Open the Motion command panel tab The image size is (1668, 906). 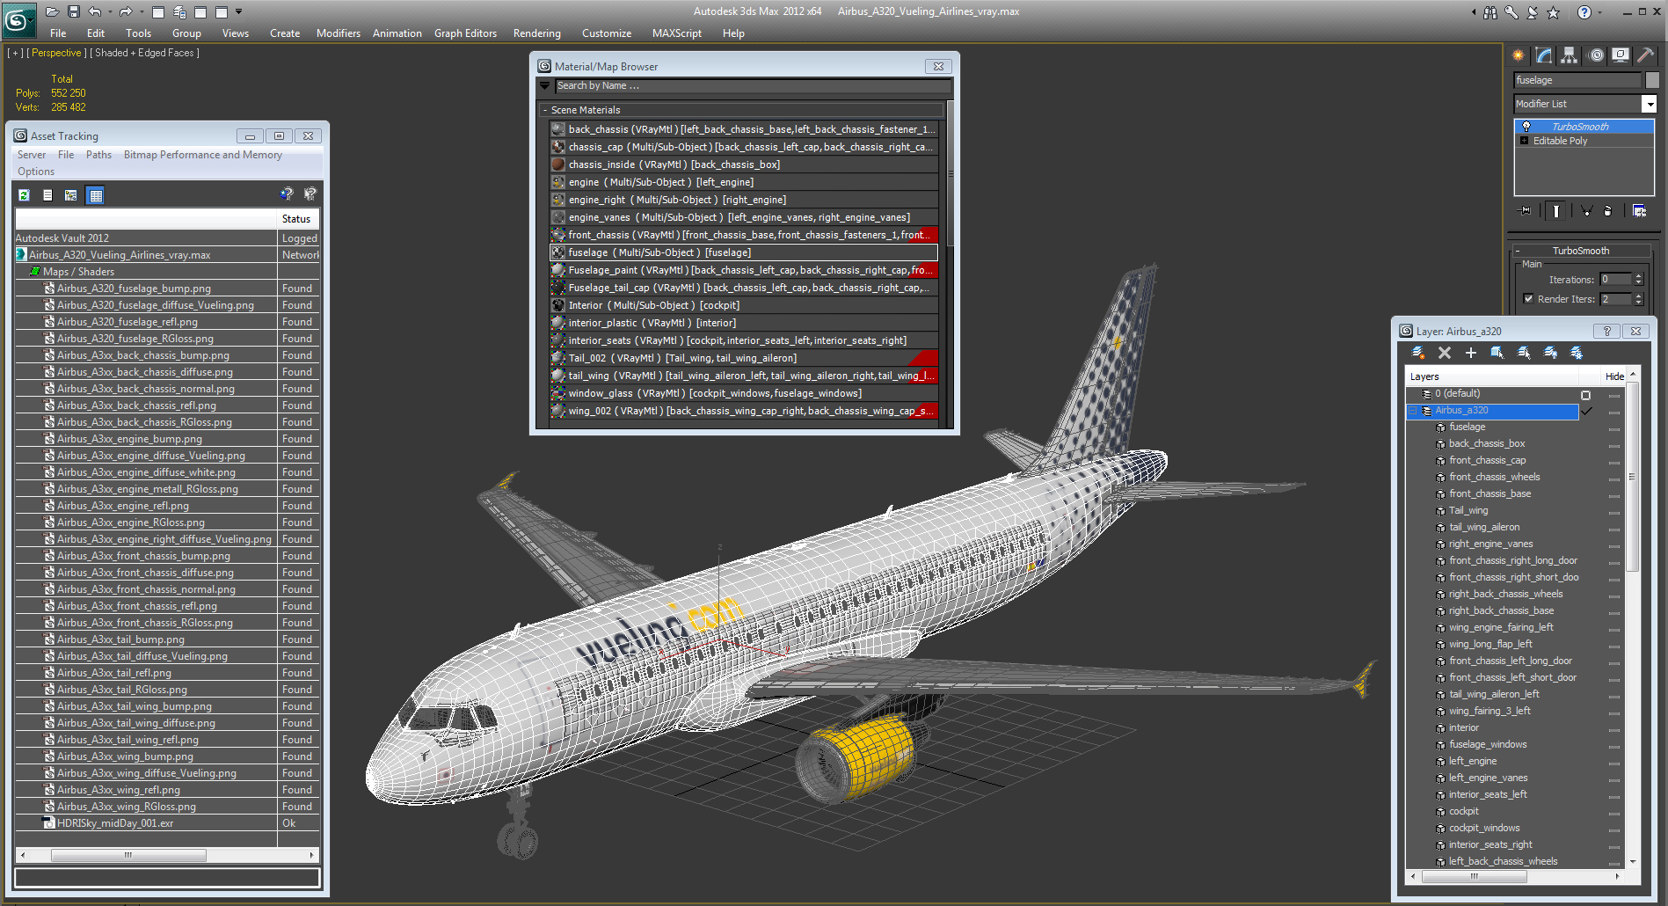tap(1596, 55)
